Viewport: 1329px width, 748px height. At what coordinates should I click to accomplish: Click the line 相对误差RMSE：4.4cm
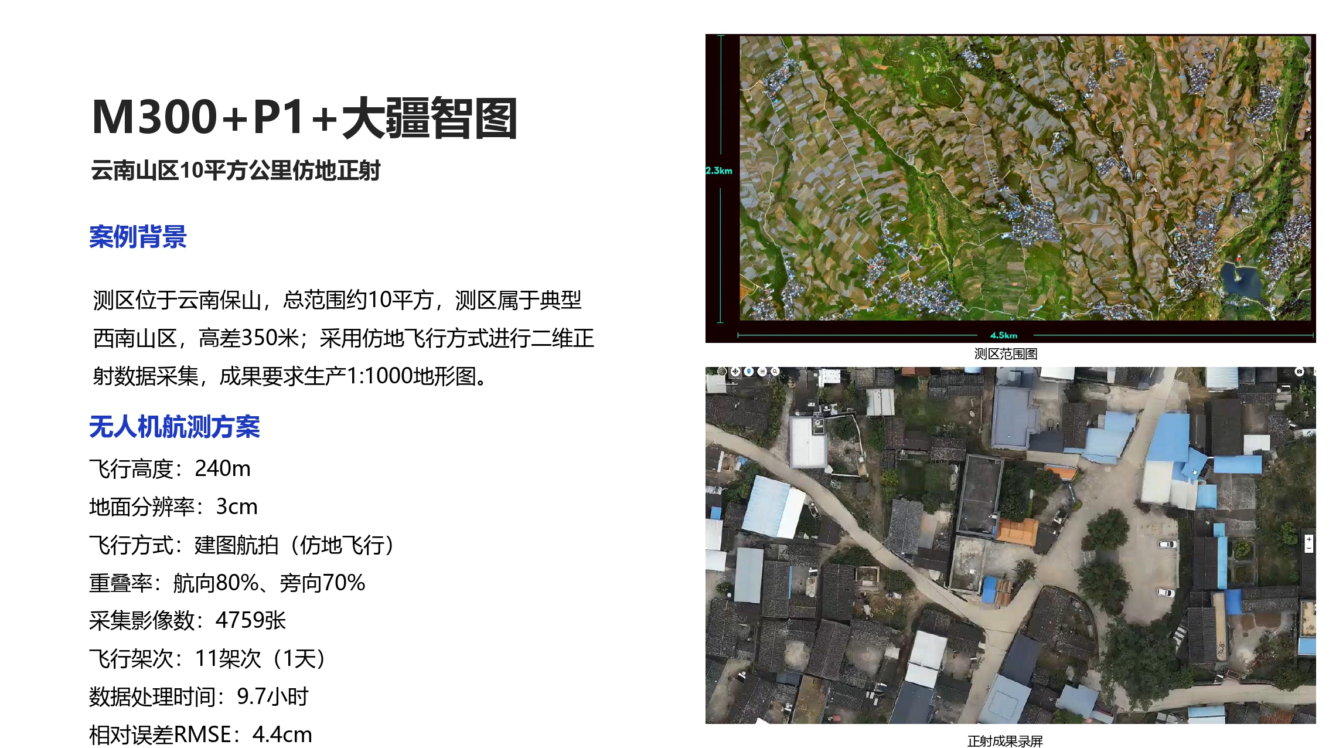[200, 735]
